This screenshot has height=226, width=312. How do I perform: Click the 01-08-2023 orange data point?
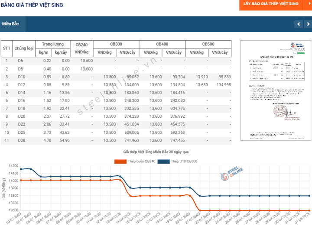[309, 210]
